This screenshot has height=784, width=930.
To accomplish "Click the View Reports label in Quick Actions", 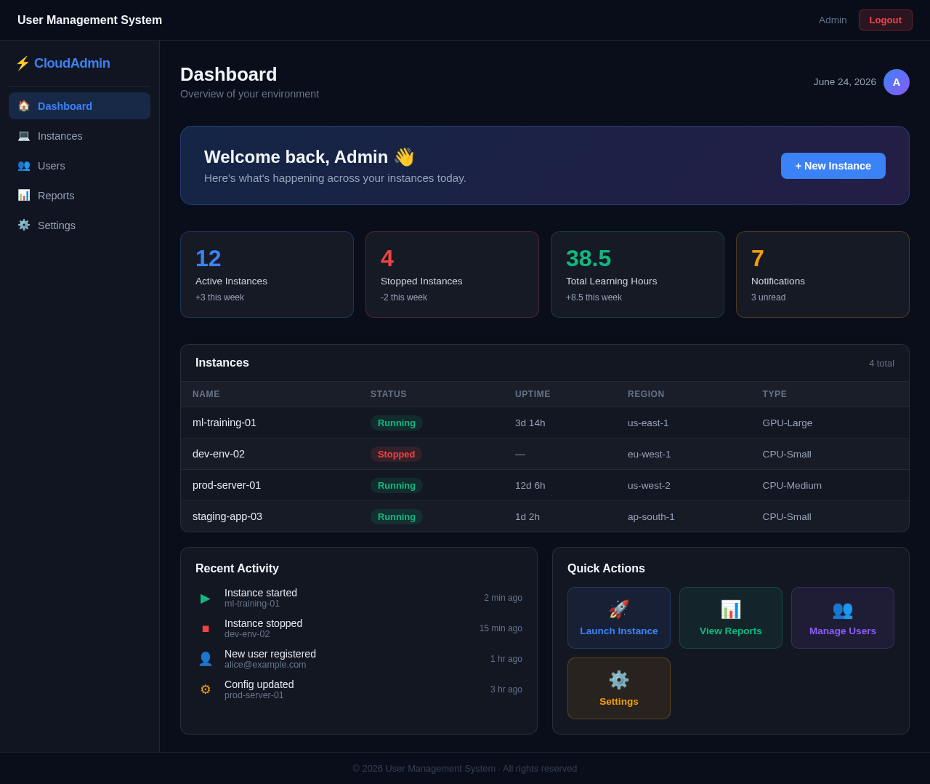I will point(731,631).
